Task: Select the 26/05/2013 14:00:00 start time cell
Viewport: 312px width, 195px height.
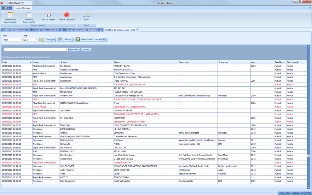Action: coord(17,125)
